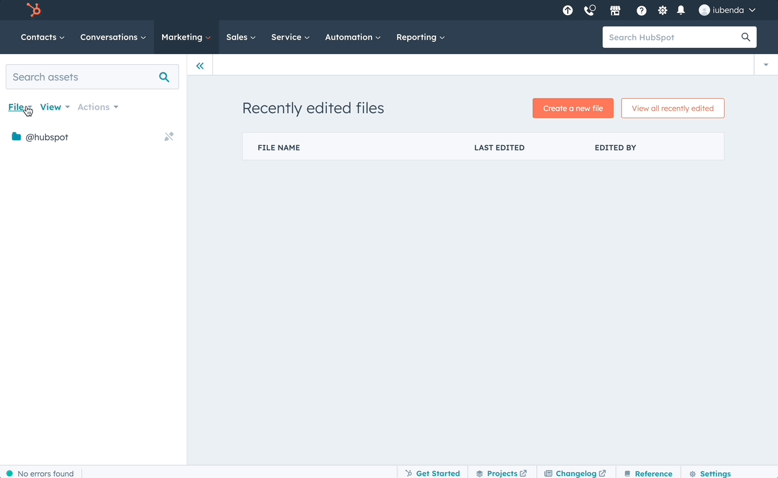The width and height of the screenshot is (778, 478).
Task: Collapse the sidebar with double chevron icon
Action: (200, 65)
